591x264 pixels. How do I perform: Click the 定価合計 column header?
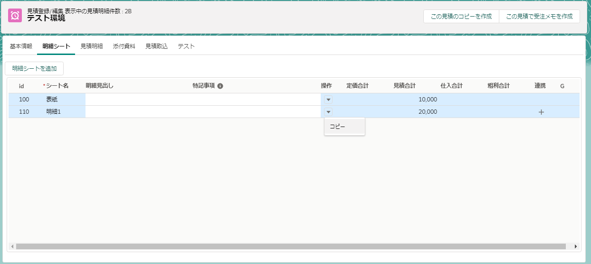pos(358,86)
